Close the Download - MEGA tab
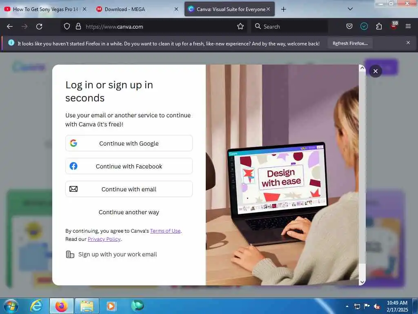Screen dimensions: 418x314 tap(176, 9)
